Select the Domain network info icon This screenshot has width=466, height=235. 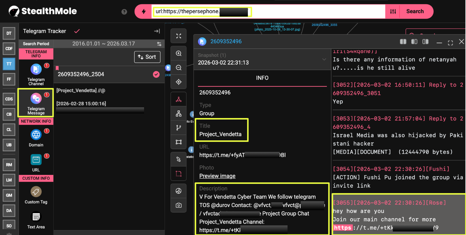[36, 135]
